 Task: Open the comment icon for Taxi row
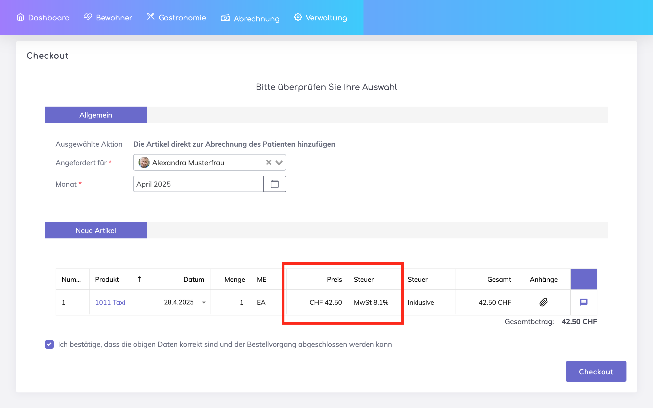[x=583, y=302]
